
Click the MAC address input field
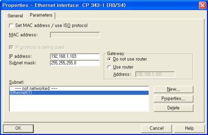pos(75,35)
